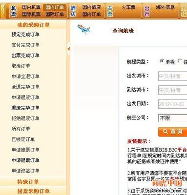Click the 查询航班 page title
Screen dimensions: 187x195
pyautogui.click(x=123, y=31)
